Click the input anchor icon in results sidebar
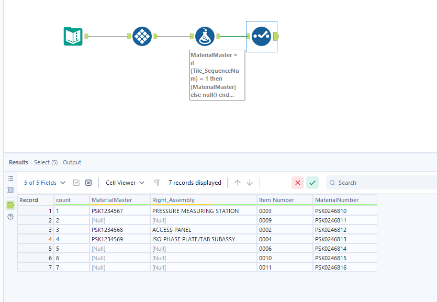 tap(10, 190)
